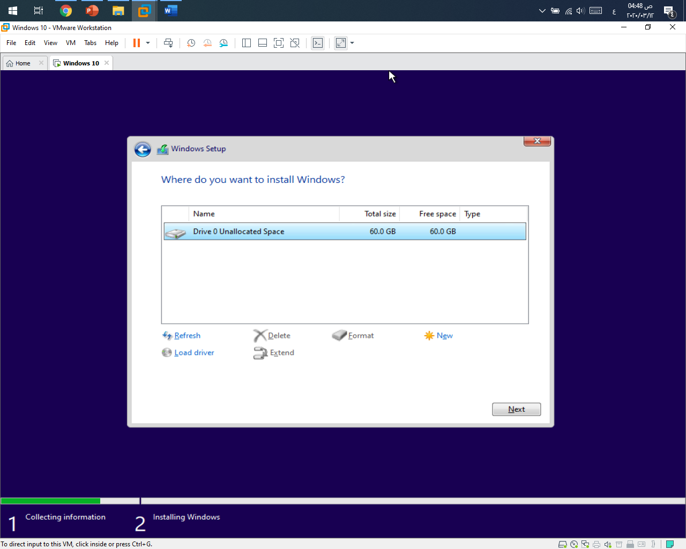686x549 pixels.
Task: Click the Total size column header
Action: [x=370, y=214]
